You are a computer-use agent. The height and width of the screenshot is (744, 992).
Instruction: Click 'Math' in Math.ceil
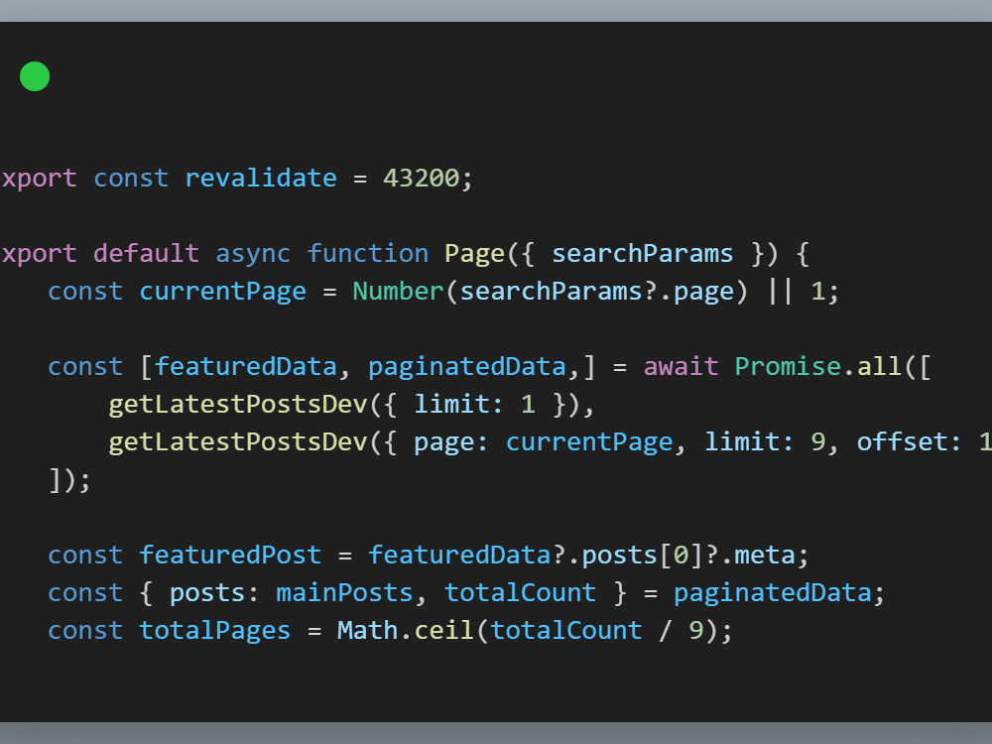click(x=368, y=631)
